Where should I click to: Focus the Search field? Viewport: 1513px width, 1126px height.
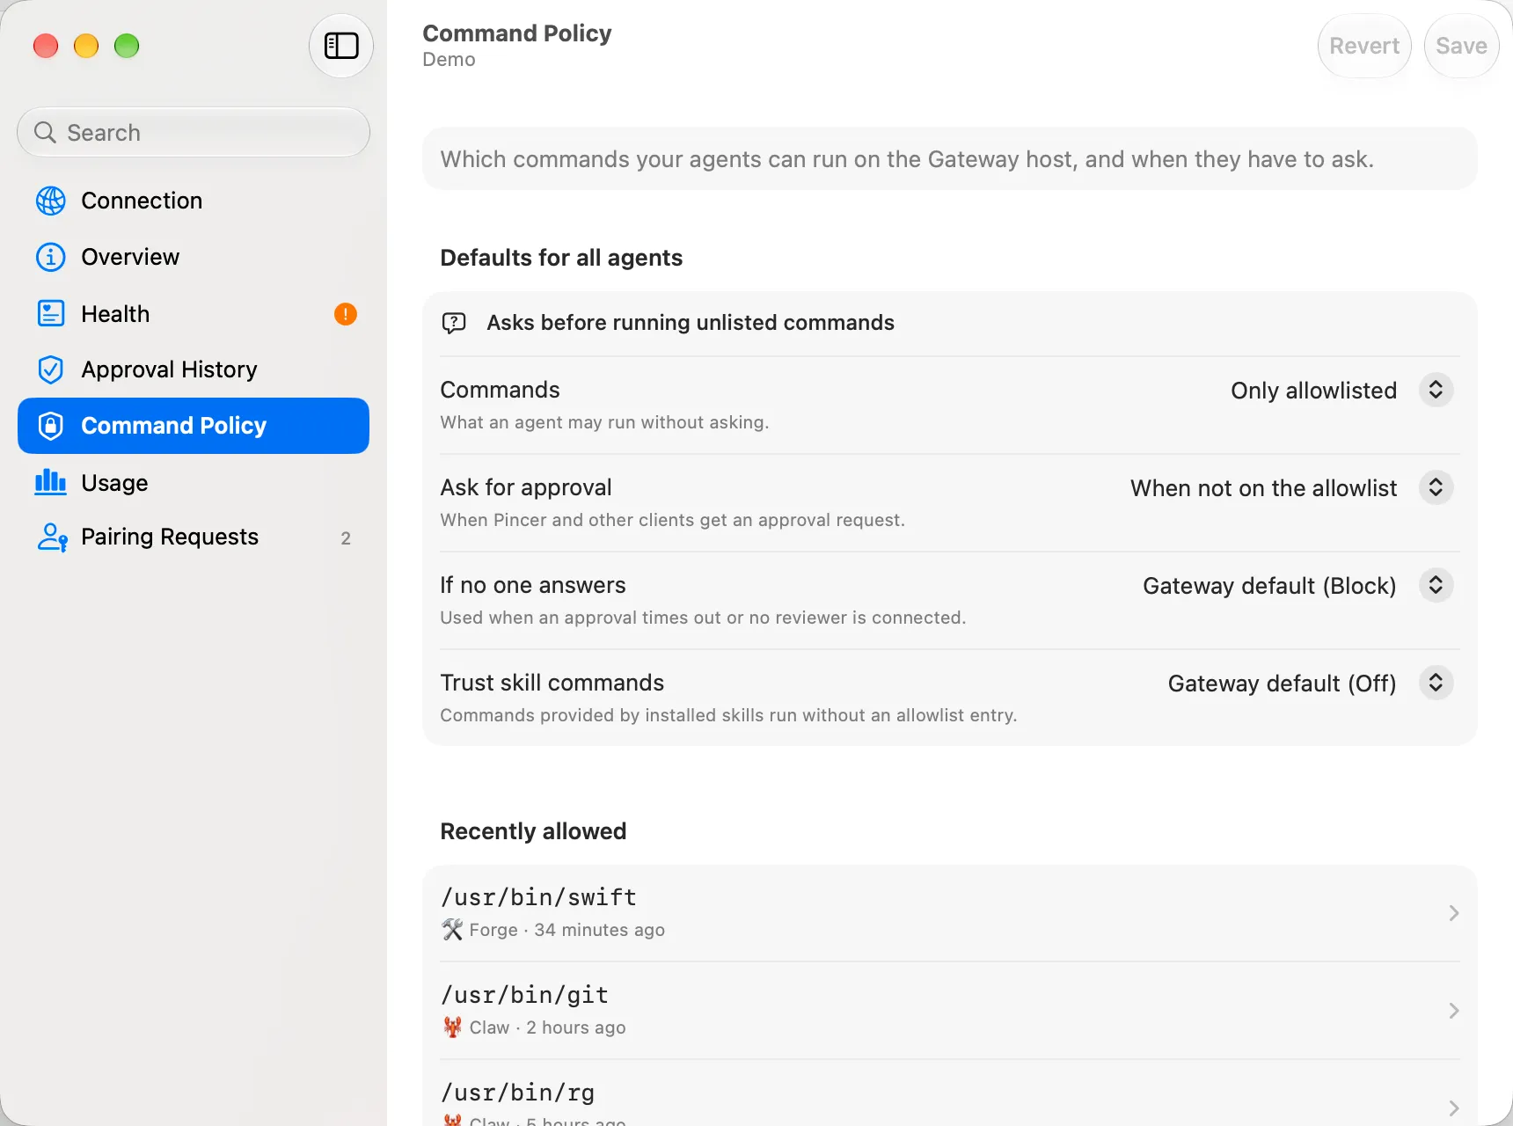click(194, 132)
